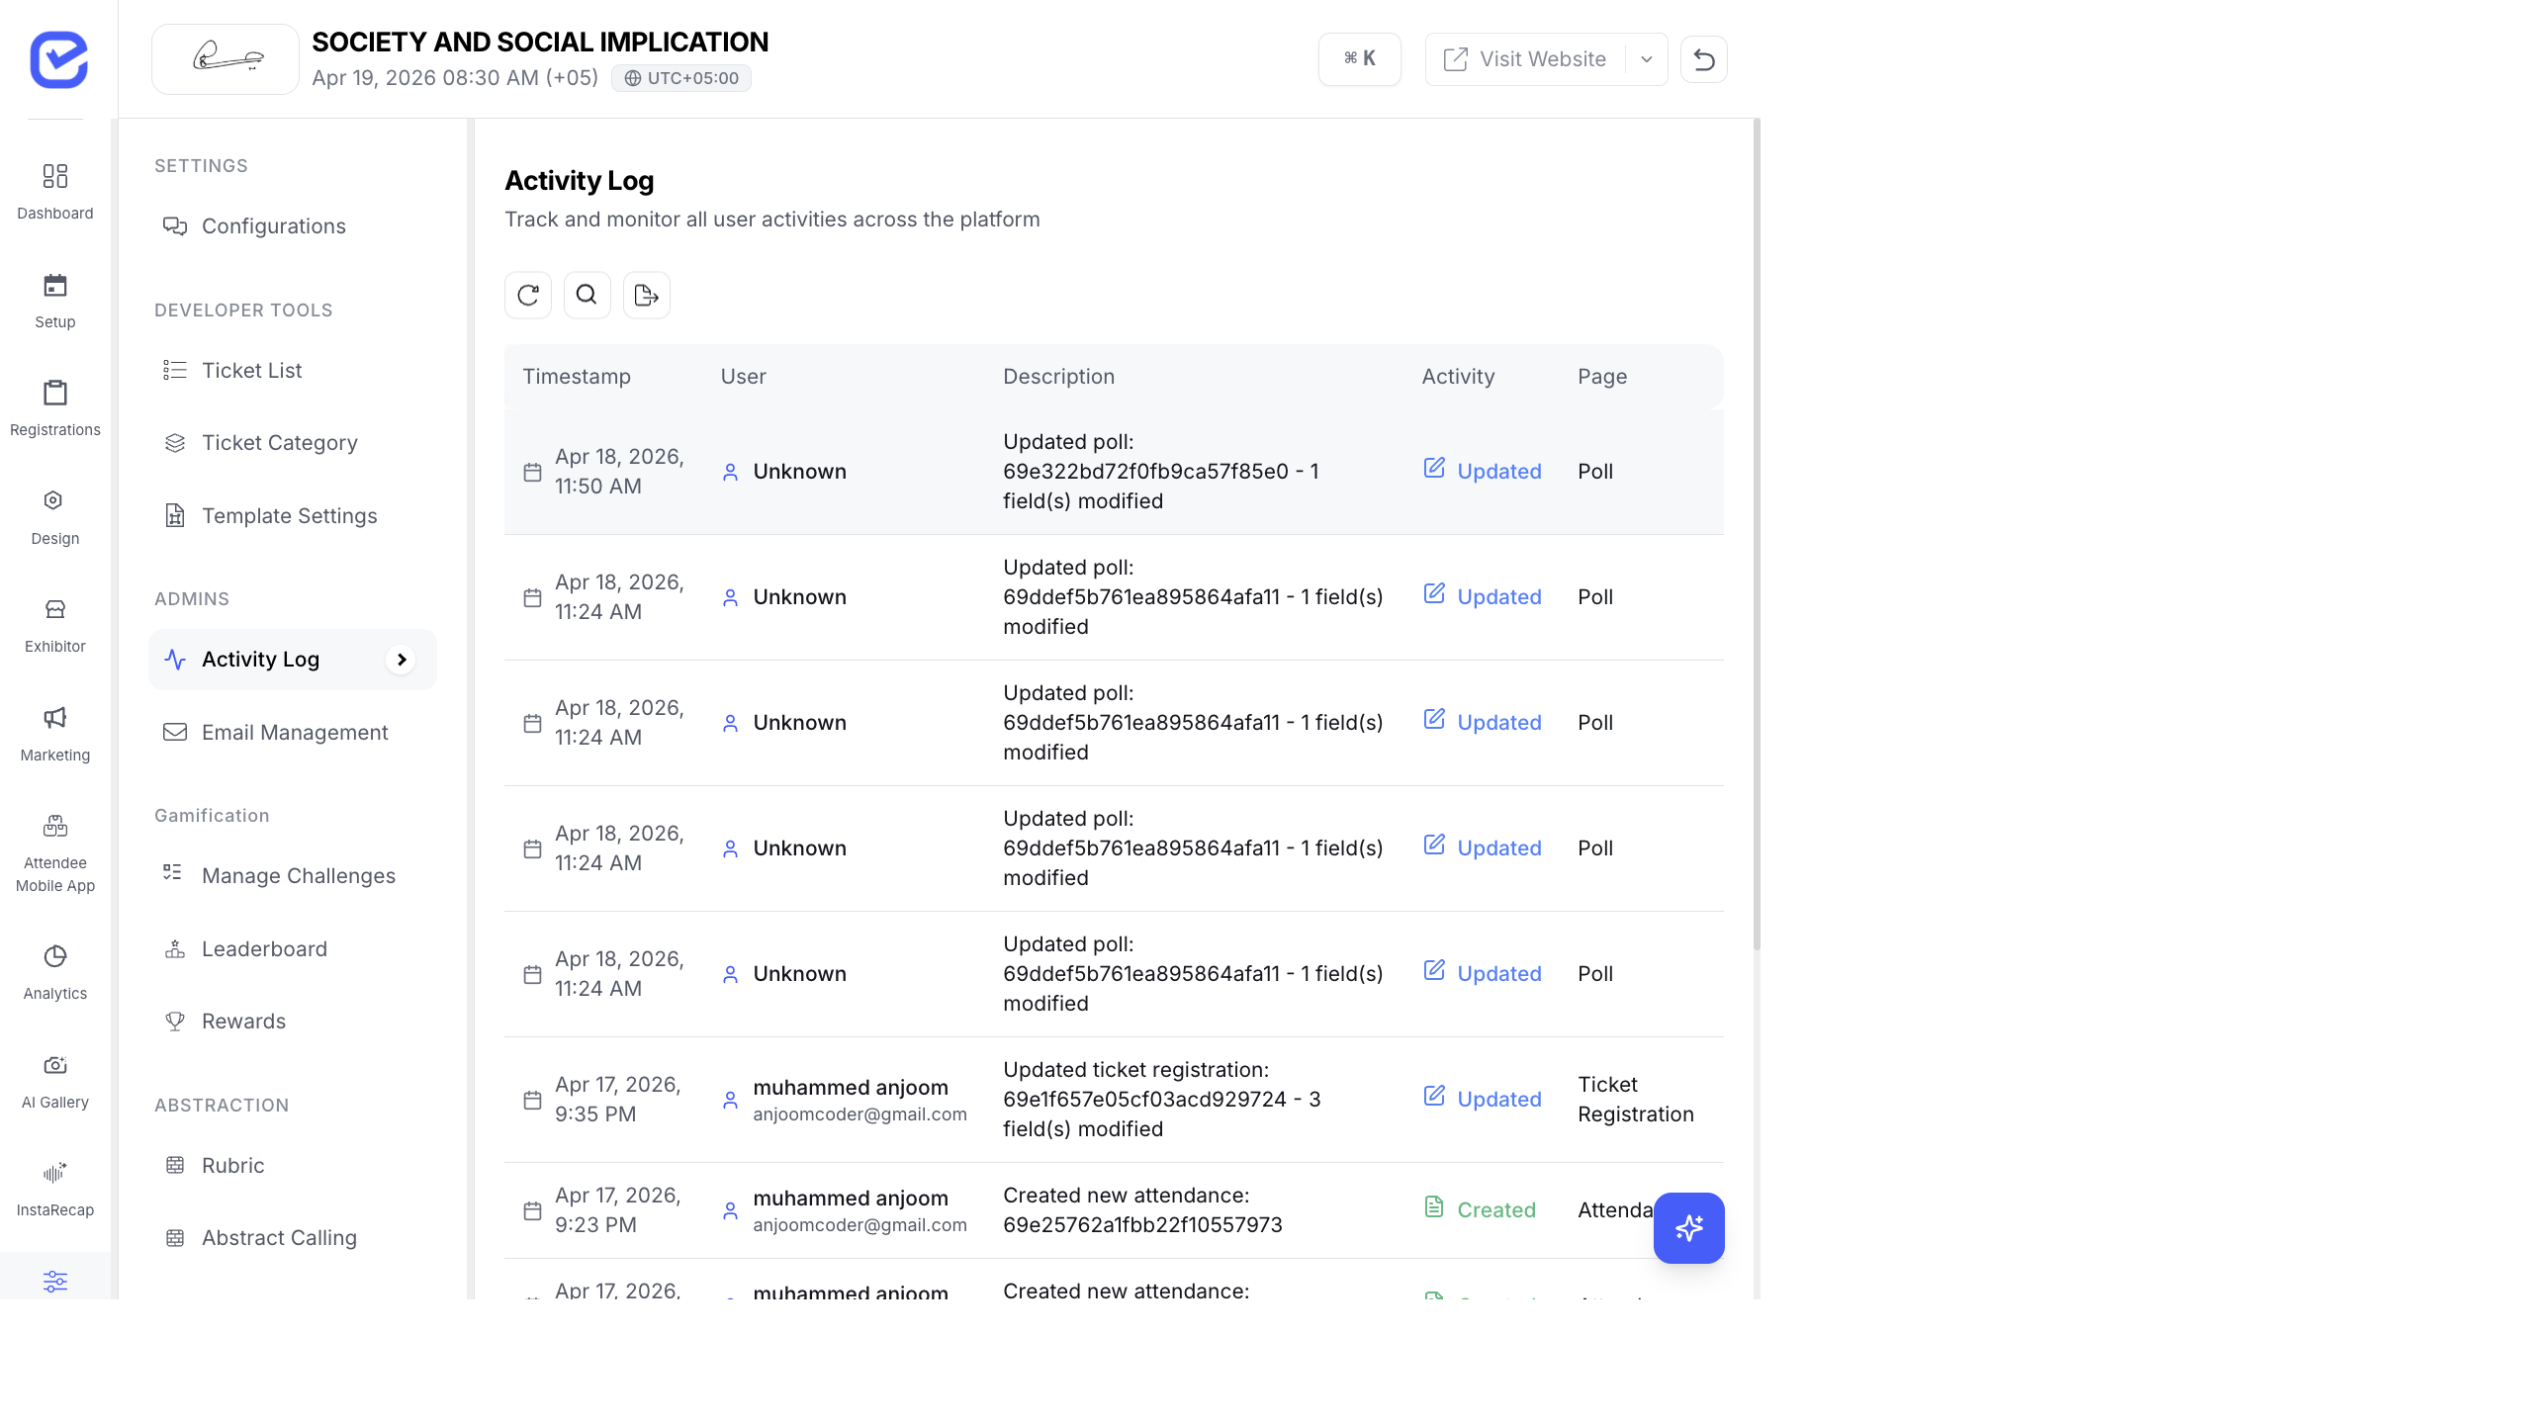Click the Description column header

(1058, 377)
